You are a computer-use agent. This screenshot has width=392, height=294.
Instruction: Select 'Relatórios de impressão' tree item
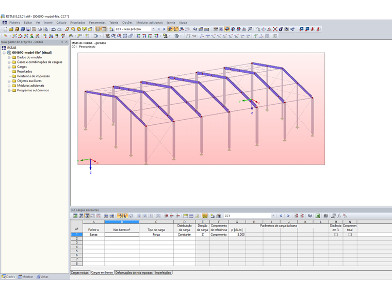tap(34, 76)
